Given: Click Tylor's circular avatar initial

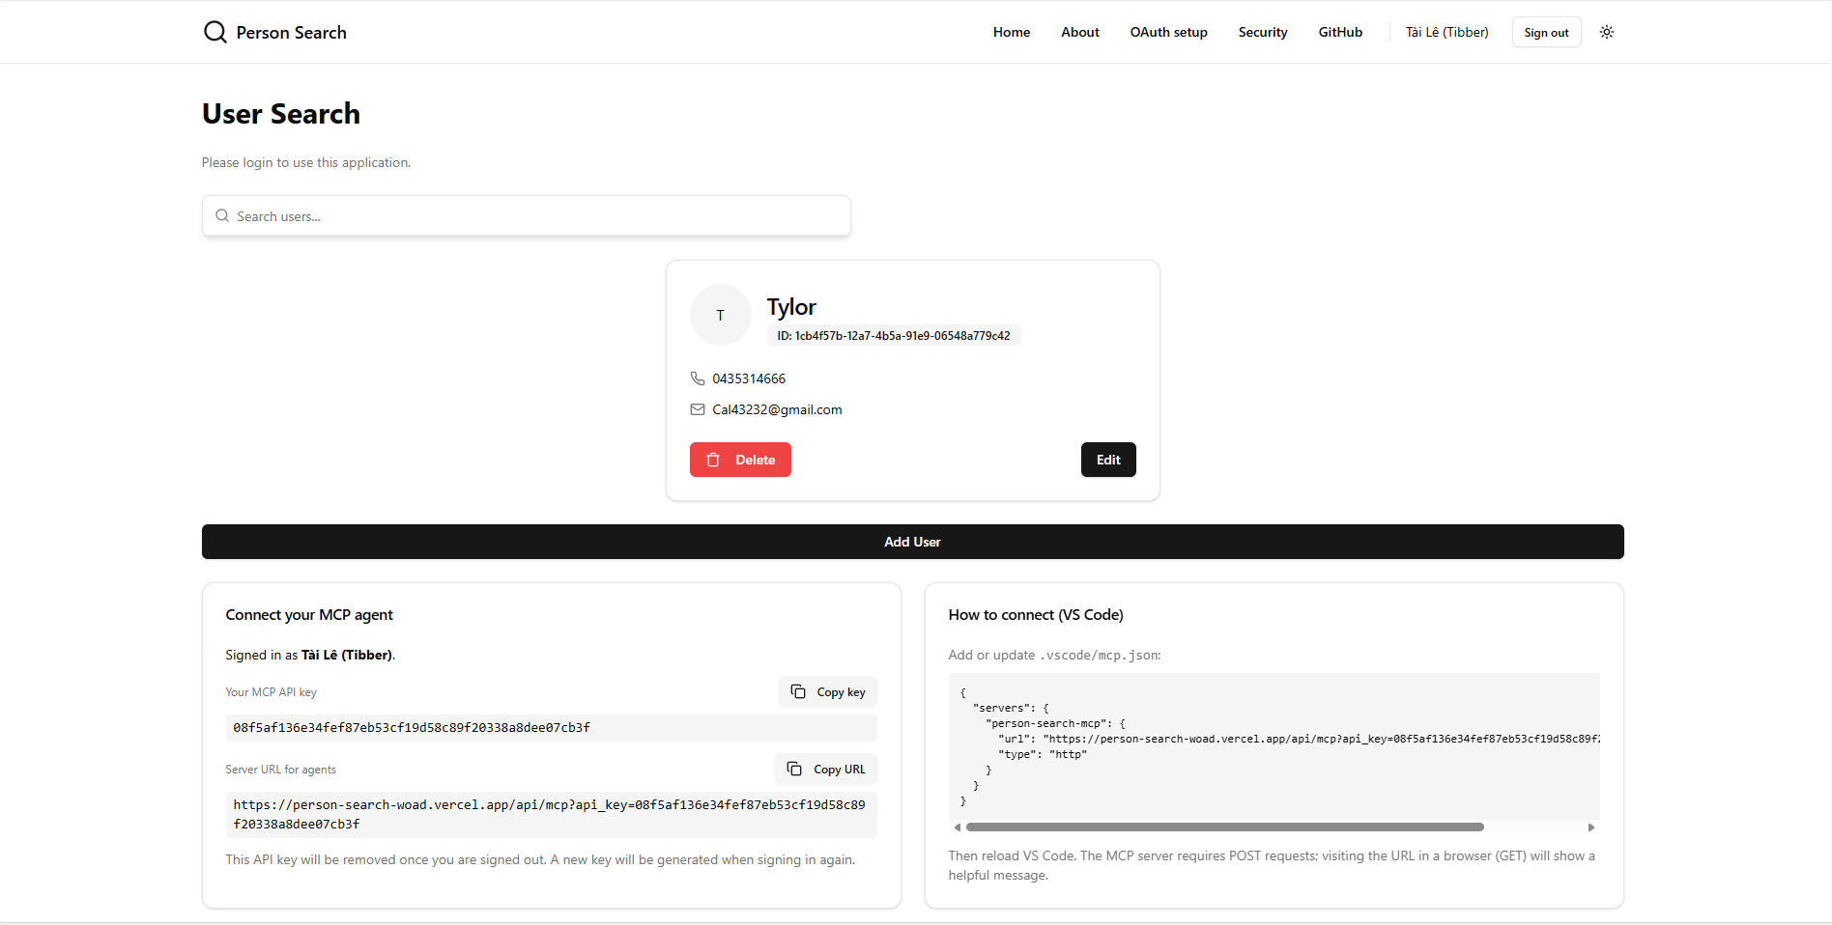Looking at the screenshot, I should (x=720, y=315).
